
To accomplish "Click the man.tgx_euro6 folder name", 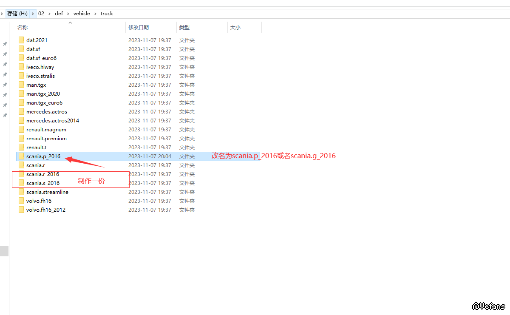I will 45,102.
